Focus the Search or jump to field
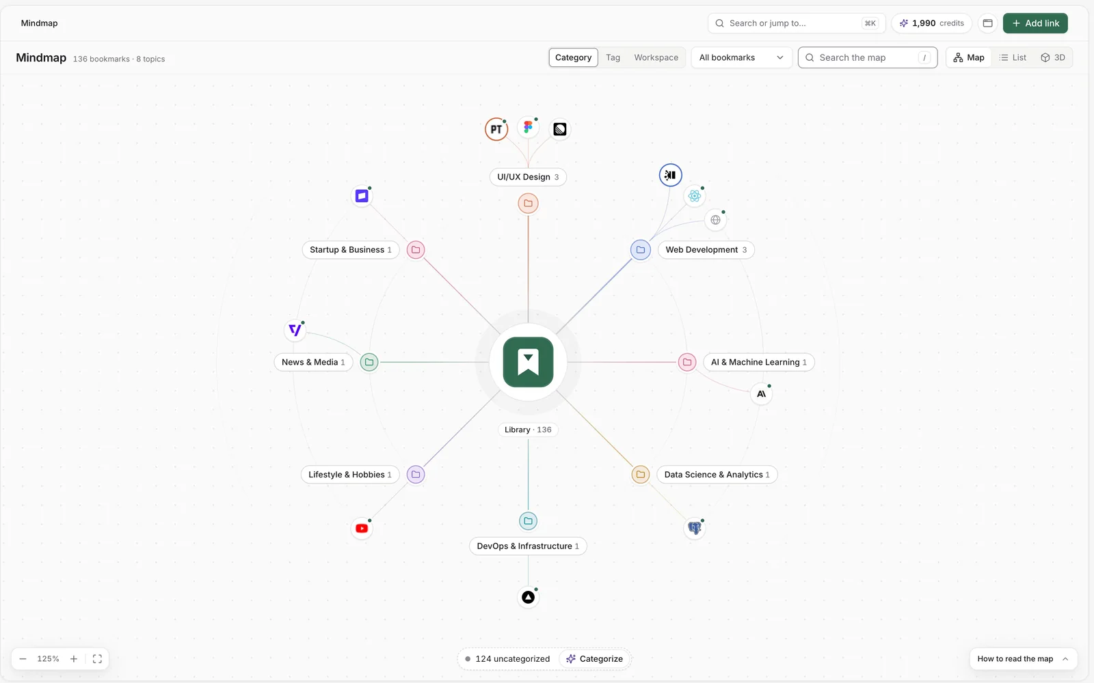1094x683 pixels. pyautogui.click(x=797, y=23)
